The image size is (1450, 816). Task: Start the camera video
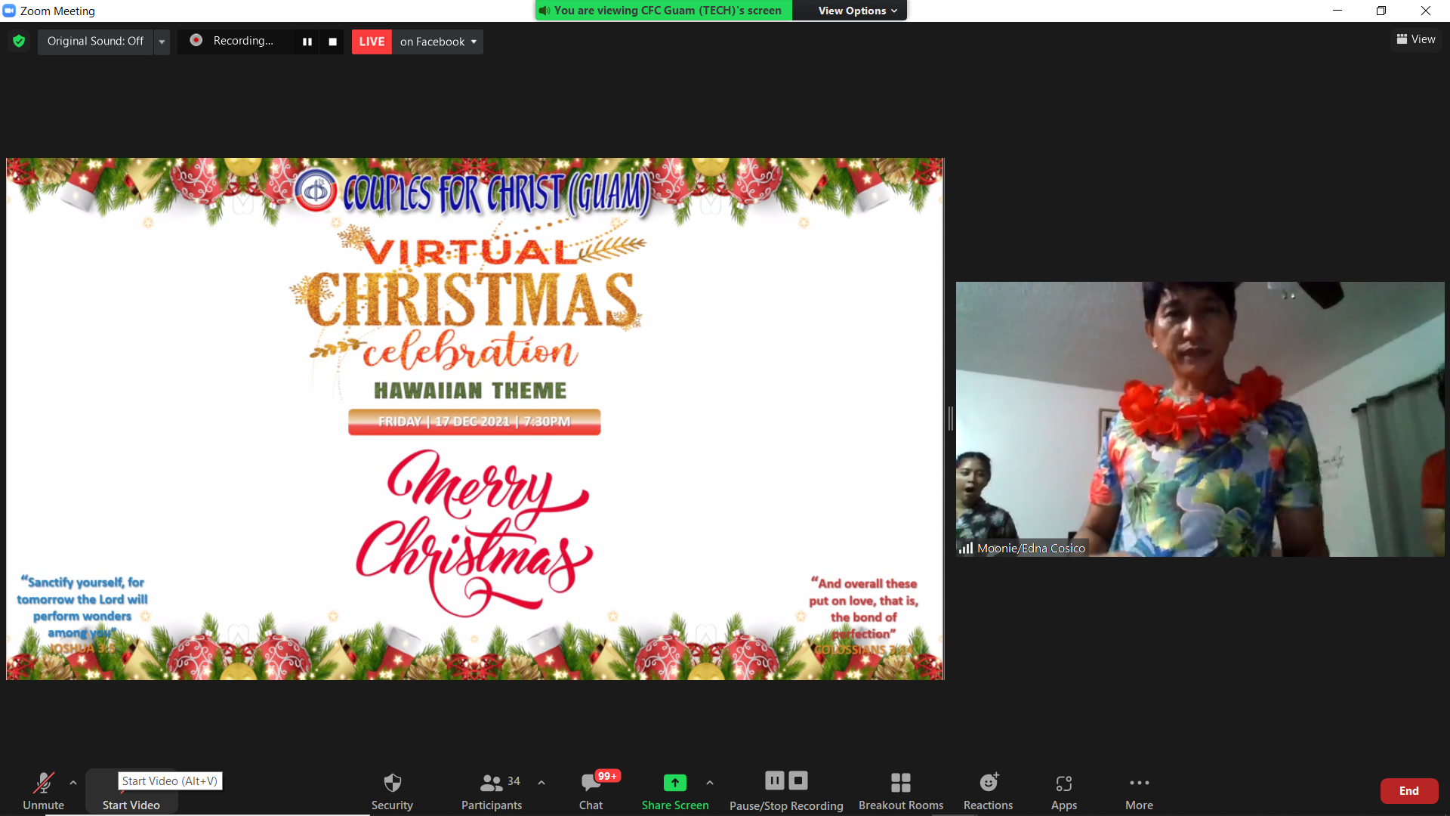point(131,792)
